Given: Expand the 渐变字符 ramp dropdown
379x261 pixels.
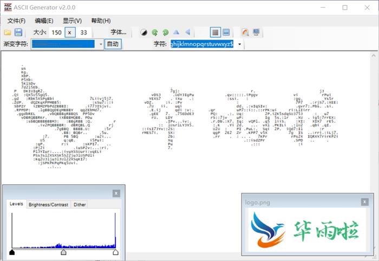Looking at the screenshot, I should pos(101,44).
